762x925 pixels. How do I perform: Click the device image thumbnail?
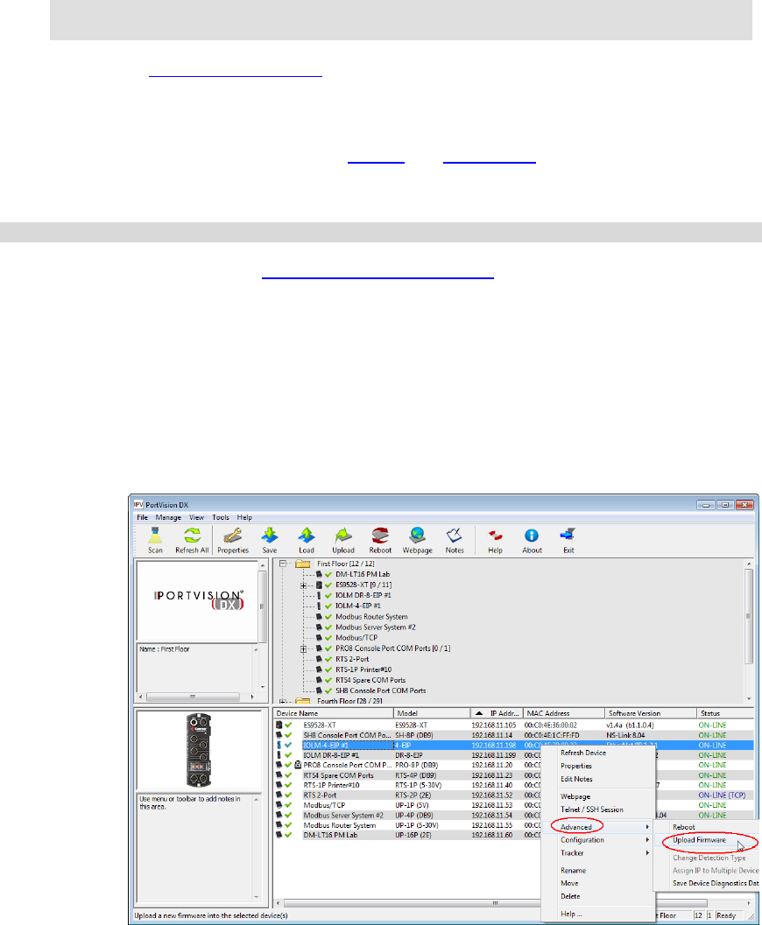tap(198, 750)
